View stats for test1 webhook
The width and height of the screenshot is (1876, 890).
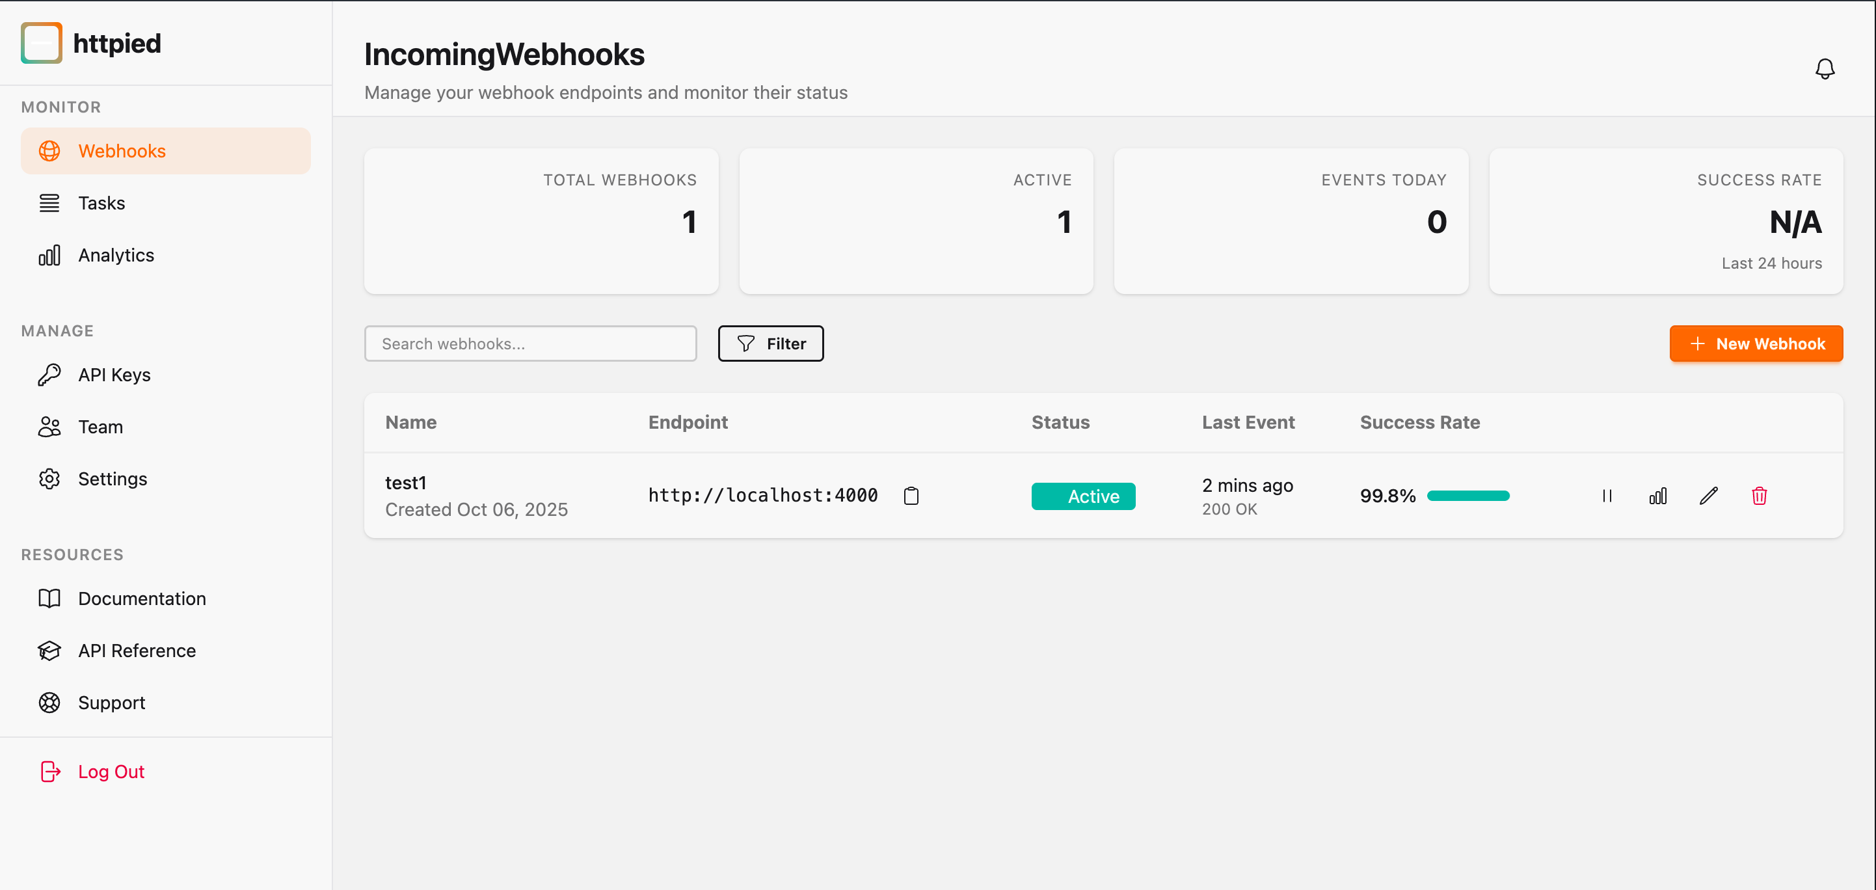pos(1658,496)
